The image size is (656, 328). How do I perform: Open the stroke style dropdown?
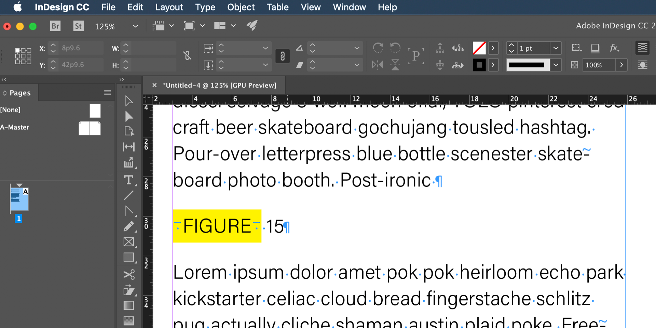point(556,65)
